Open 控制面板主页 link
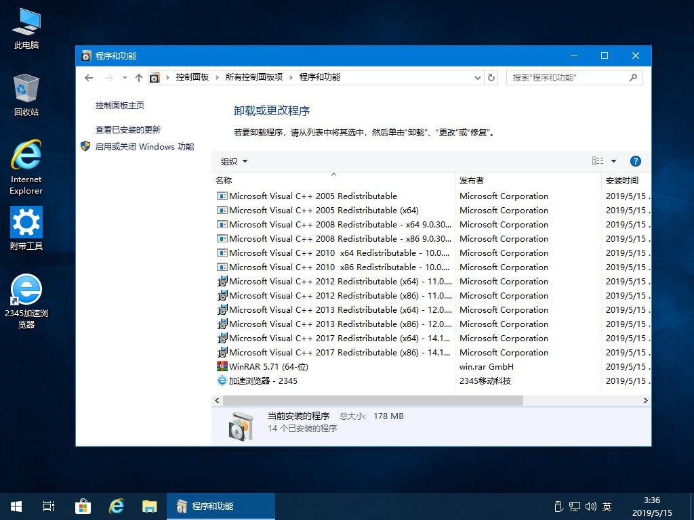The width and height of the screenshot is (694, 520). point(120,105)
